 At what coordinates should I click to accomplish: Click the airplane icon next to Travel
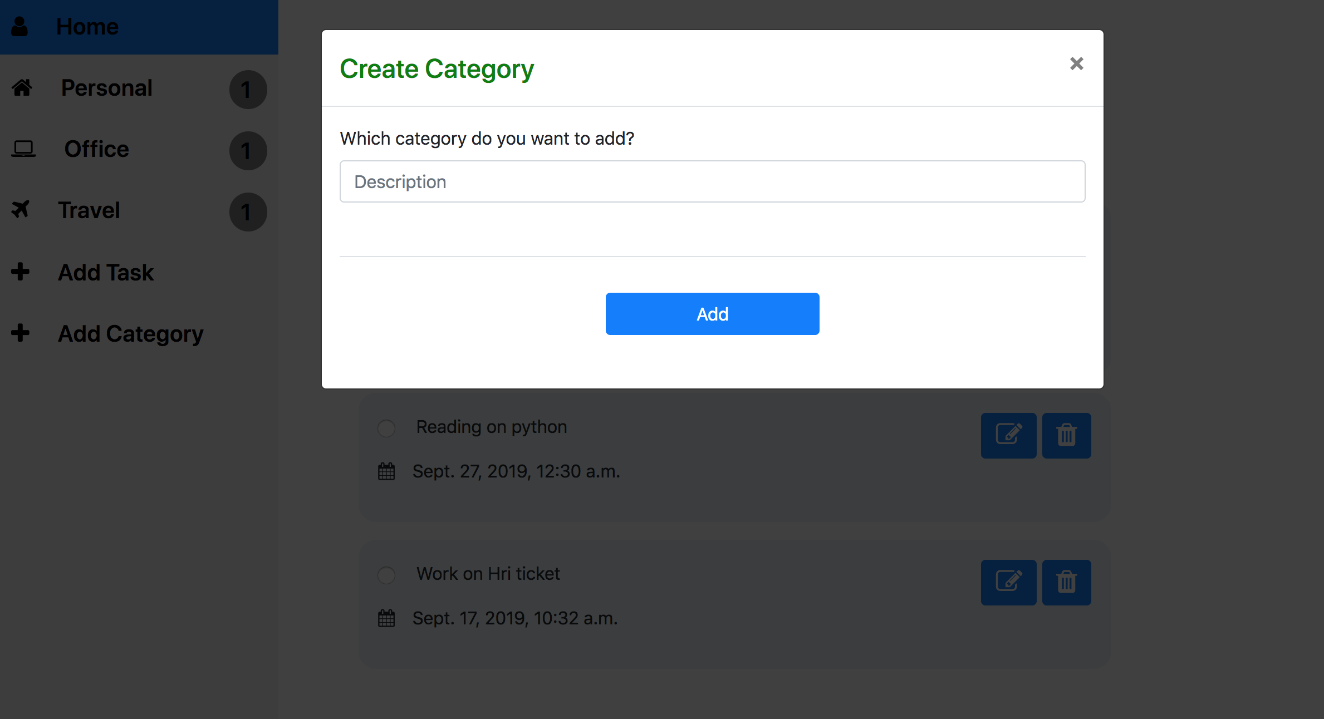coord(21,210)
